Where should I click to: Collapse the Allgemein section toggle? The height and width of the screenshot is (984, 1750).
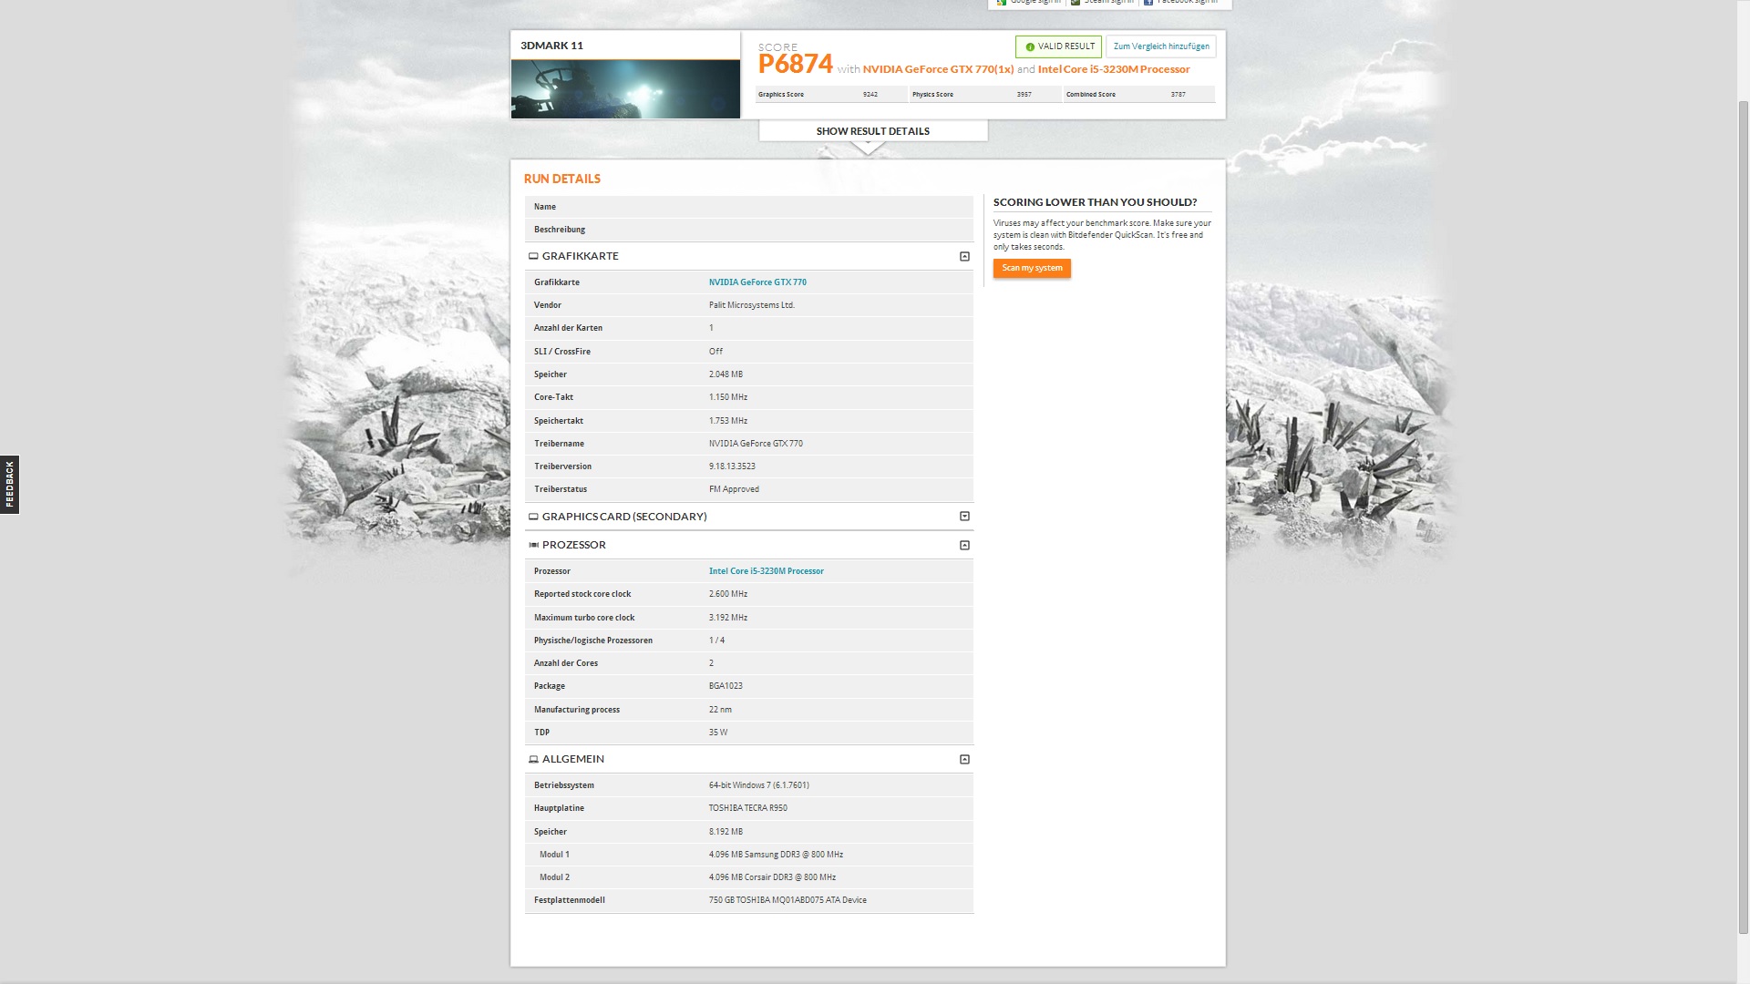coord(964,759)
